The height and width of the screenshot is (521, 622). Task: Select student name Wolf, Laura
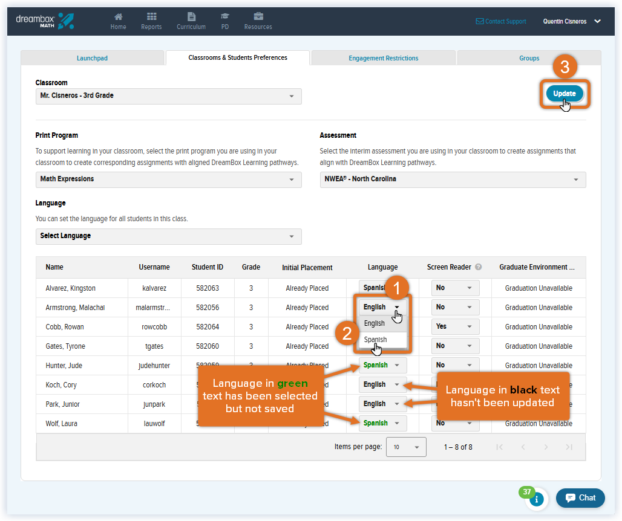tap(62, 424)
